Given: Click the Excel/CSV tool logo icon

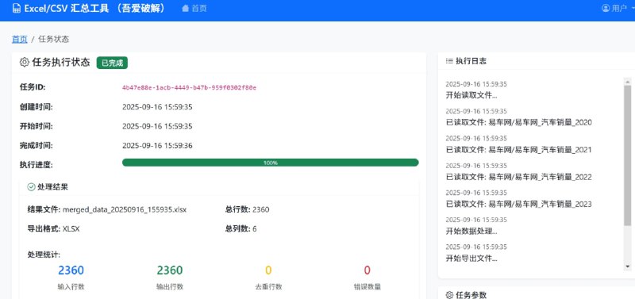Looking at the screenshot, I should [16, 9].
